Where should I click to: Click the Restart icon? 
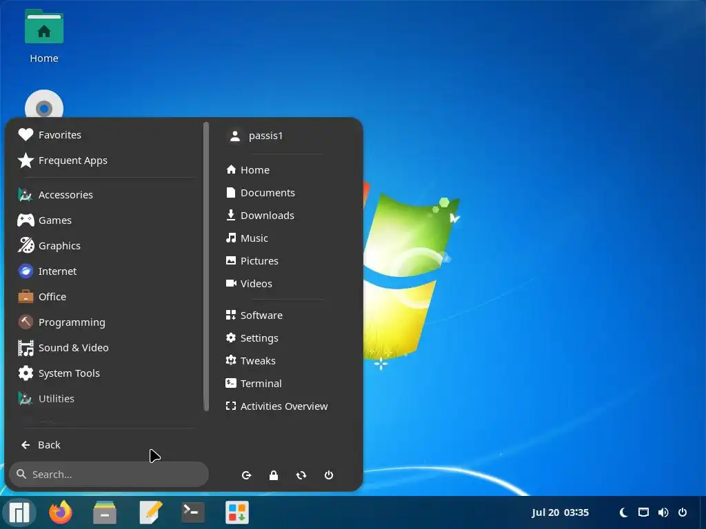coord(301,475)
